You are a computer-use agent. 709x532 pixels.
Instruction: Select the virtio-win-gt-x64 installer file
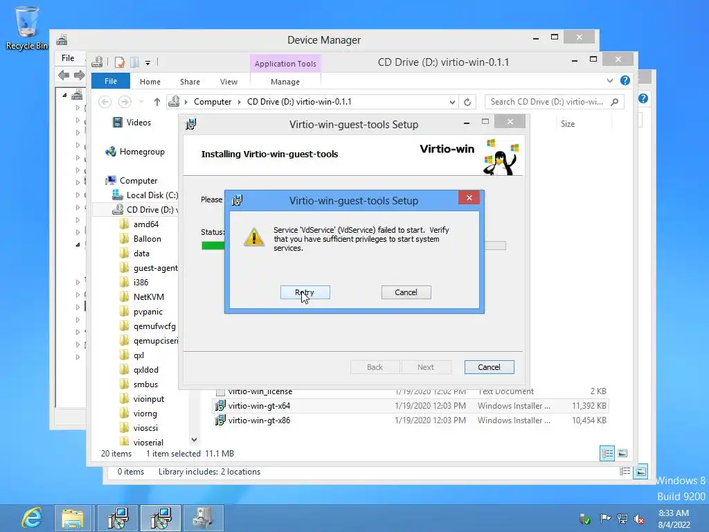click(411, 406)
